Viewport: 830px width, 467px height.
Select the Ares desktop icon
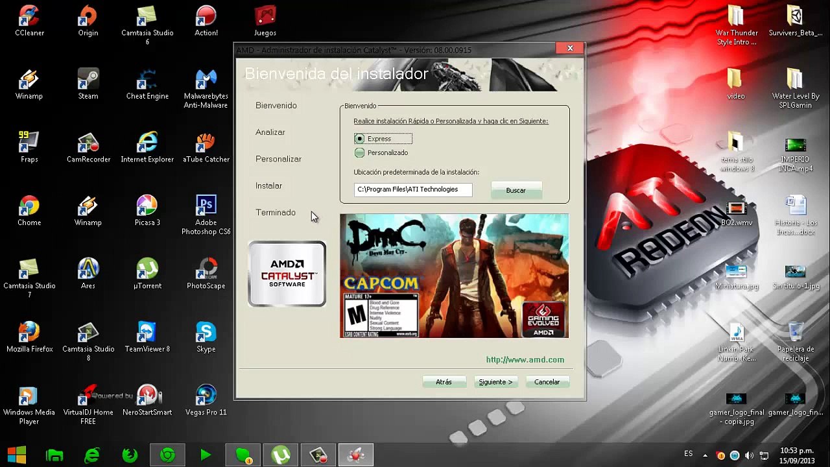coord(88,274)
